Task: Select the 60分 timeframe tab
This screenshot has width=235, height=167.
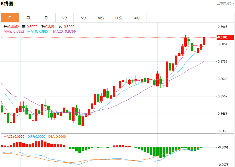Action: tap(119, 18)
